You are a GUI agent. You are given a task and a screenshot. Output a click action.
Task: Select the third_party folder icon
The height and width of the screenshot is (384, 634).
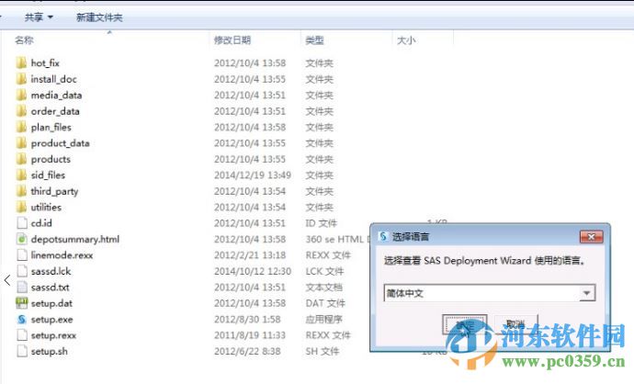(x=21, y=191)
